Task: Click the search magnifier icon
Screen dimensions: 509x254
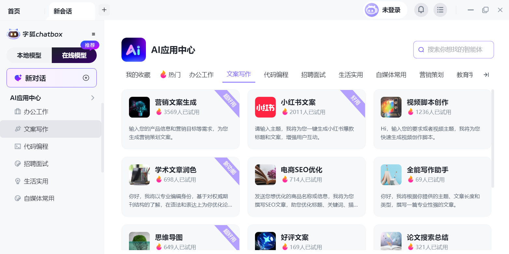Action: tap(421, 50)
